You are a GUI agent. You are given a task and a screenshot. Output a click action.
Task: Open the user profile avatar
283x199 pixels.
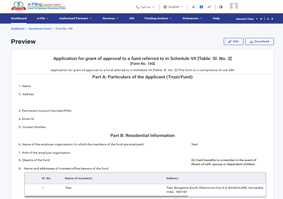[234, 7]
